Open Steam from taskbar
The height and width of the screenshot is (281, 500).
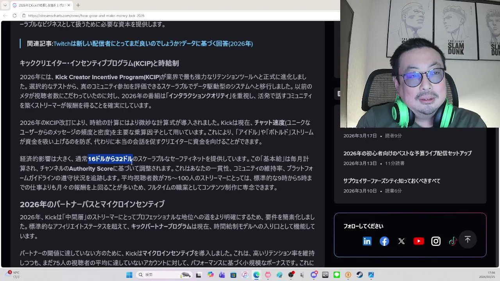(360, 275)
